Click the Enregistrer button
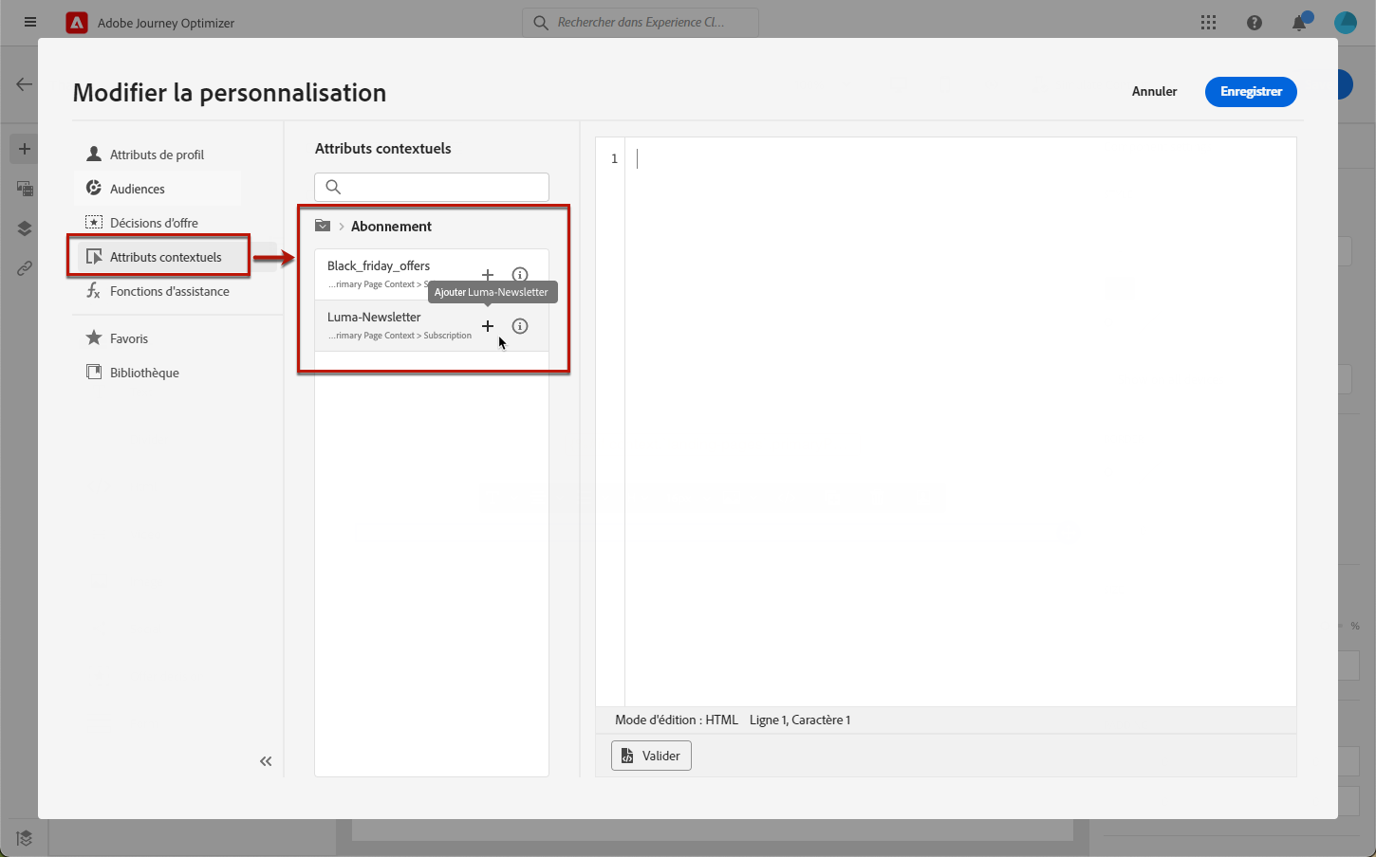 (1251, 92)
